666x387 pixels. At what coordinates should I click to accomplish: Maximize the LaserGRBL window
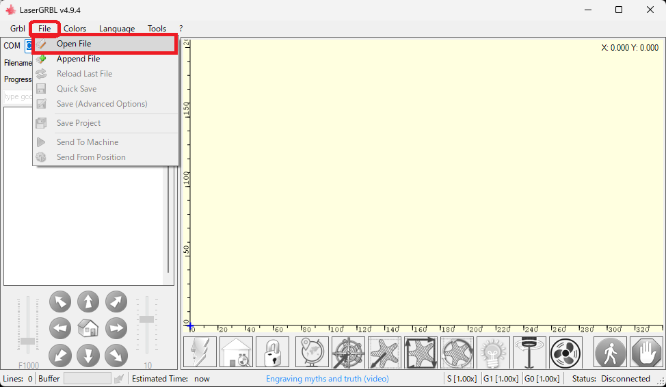tap(619, 10)
